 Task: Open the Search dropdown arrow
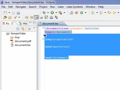pos(19,17)
